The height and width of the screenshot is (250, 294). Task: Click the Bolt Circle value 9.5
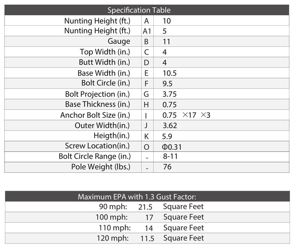pyautogui.click(x=168, y=84)
